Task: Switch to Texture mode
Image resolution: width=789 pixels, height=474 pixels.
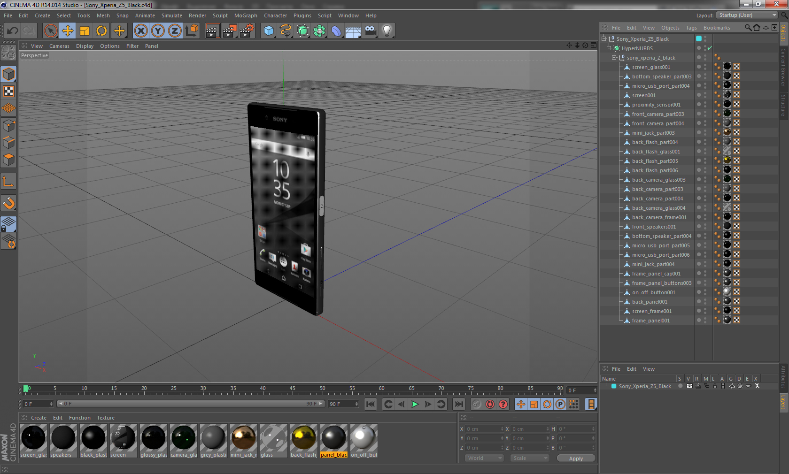Action: click(x=8, y=91)
